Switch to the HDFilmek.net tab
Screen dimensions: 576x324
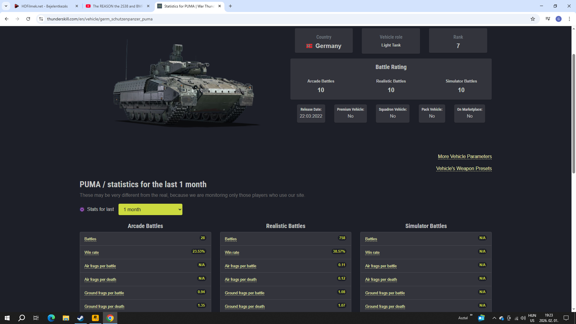[45, 6]
